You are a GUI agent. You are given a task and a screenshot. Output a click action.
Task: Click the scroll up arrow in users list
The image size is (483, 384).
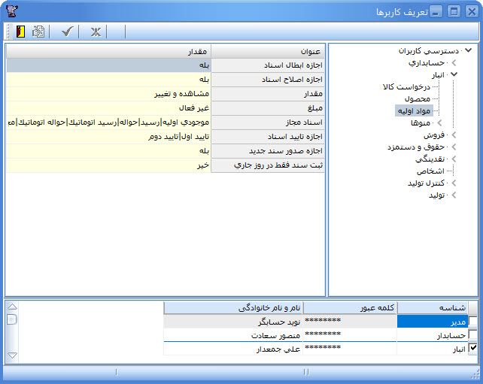pos(11,307)
